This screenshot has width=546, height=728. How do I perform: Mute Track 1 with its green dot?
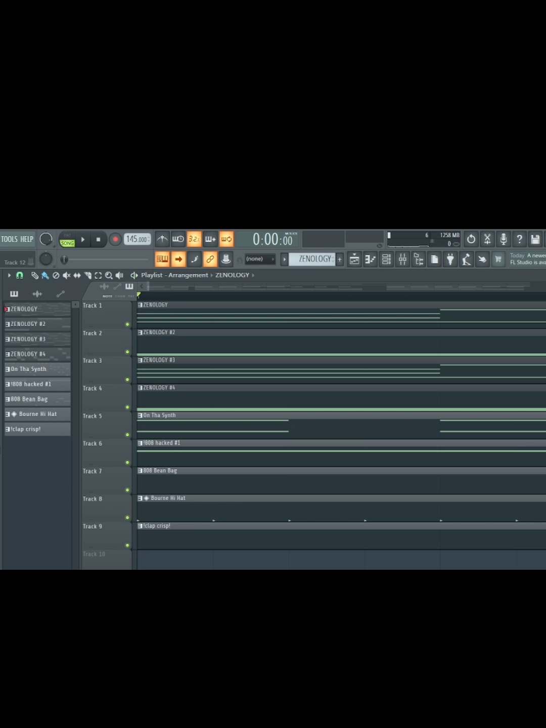click(127, 325)
